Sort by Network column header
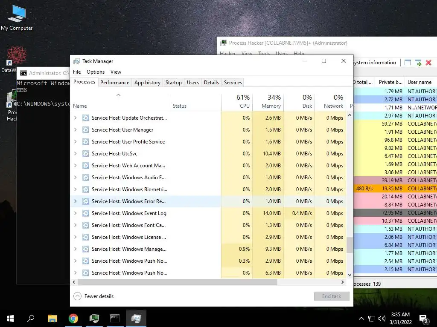This screenshot has height=327, width=437. [x=331, y=101]
